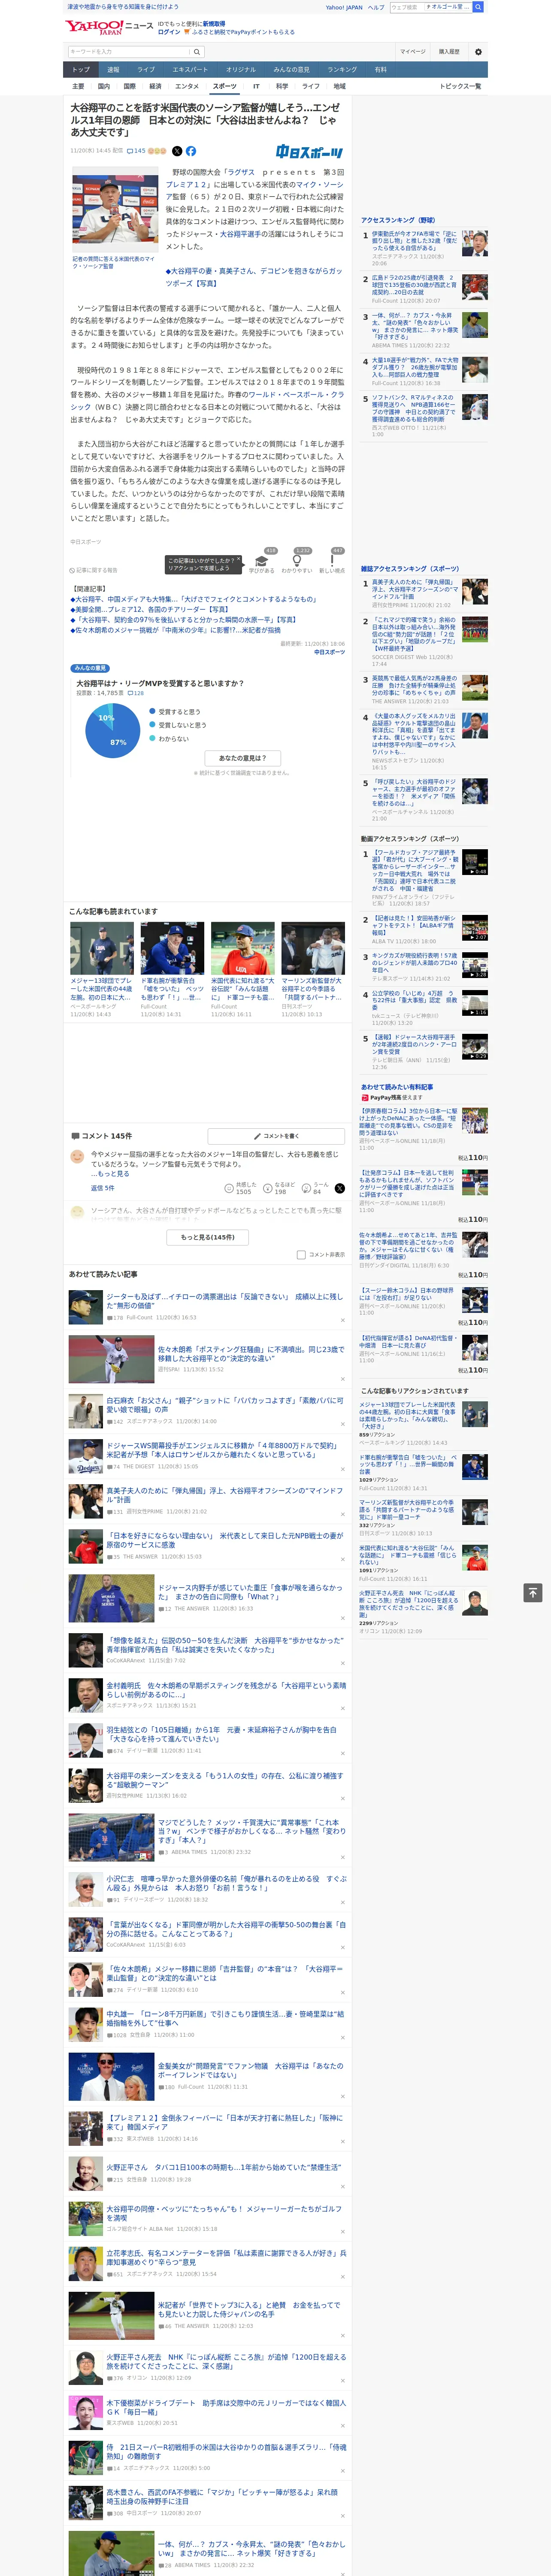Open the recommended article マーリンズ新監督が大谷翔平
Viewport: 551px width, 2576px height.
click(x=312, y=989)
